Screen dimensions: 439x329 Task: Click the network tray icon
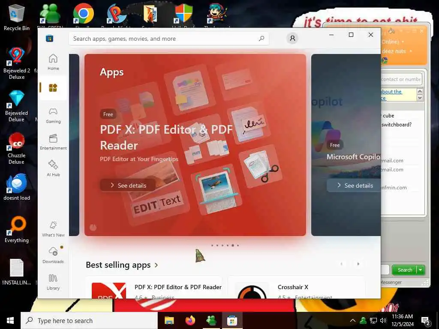point(373,320)
